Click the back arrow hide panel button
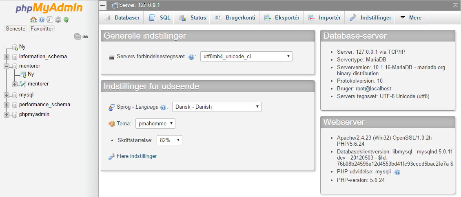 coord(103,5)
